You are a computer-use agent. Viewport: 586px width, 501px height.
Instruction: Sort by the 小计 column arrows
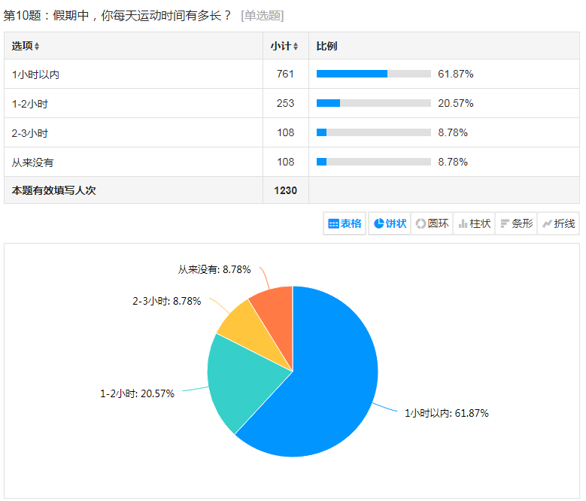pyautogui.click(x=296, y=47)
